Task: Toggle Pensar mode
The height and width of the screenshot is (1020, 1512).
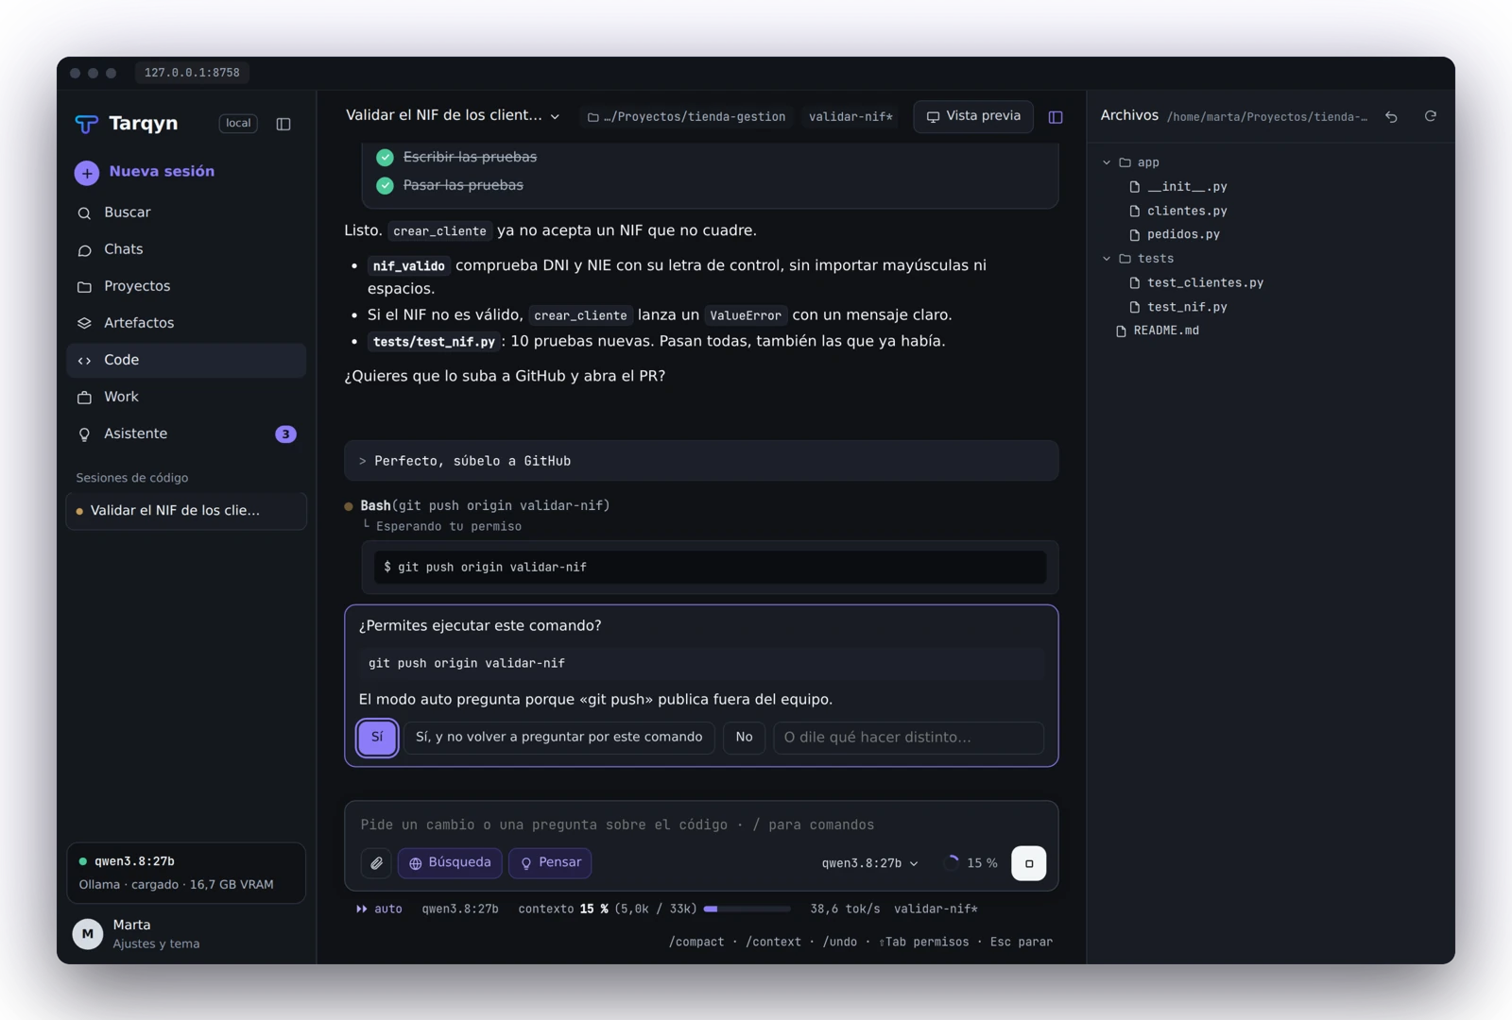Action: pyautogui.click(x=550, y=863)
